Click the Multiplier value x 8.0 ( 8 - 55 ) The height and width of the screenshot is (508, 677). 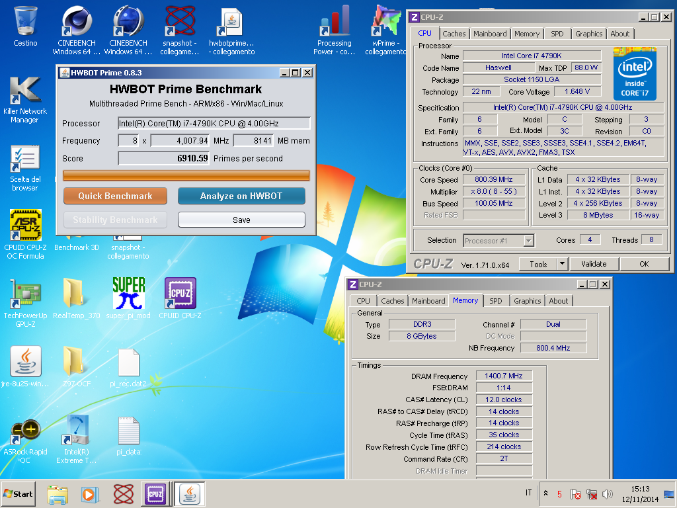(493, 191)
